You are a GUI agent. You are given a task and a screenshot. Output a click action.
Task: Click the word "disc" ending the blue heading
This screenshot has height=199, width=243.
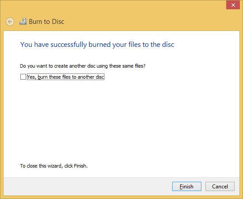pyautogui.click(x=168, y=45)
